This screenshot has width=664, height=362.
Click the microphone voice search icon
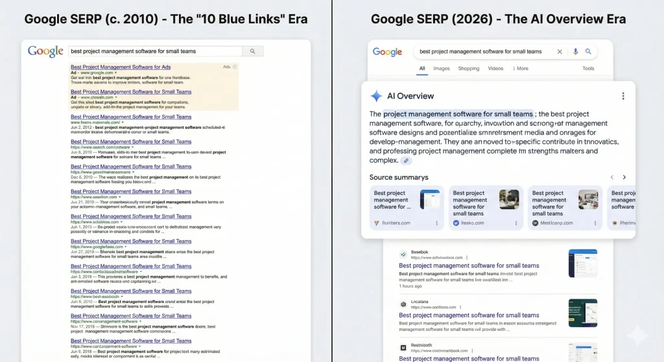click(575, 52)
